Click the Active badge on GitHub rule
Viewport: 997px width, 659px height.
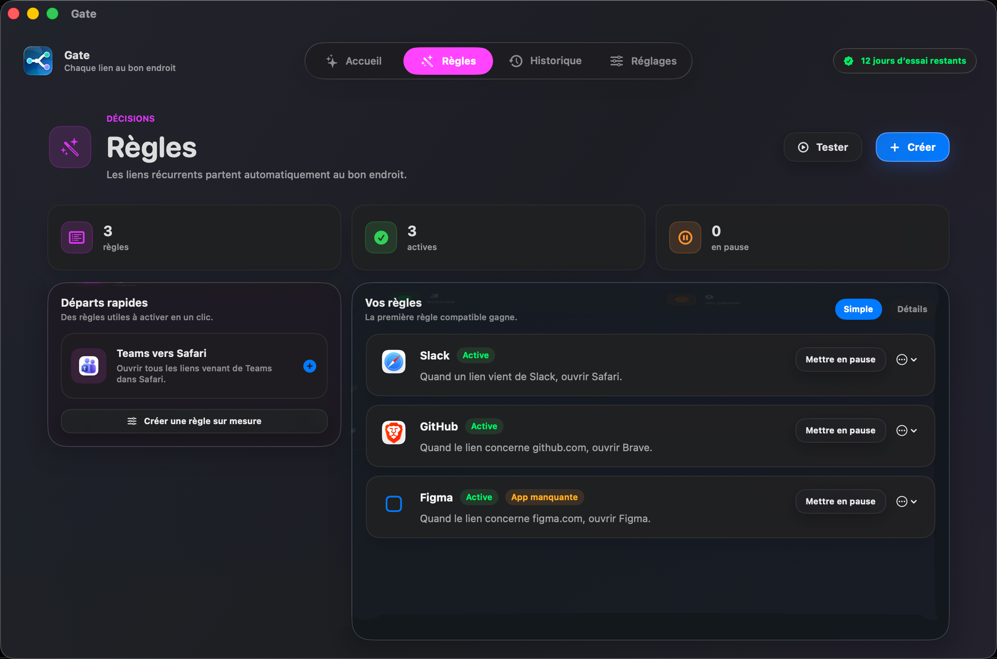pos(484,426)
